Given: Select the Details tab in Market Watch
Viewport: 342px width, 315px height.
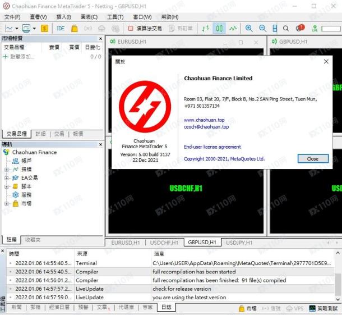Looking at the screenshot, I should pos(41,134).
